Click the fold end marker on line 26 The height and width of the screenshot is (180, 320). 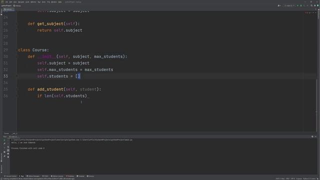(17, 30)
